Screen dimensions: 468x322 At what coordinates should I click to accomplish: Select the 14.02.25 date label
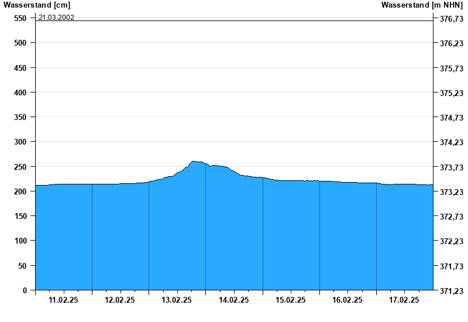tap(233, 300)
